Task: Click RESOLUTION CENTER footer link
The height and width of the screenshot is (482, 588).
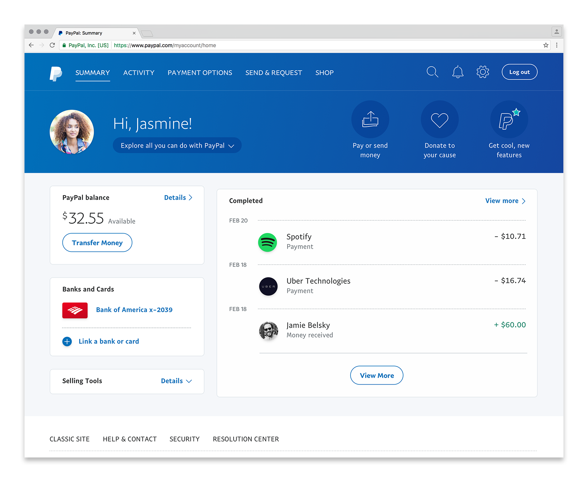Action: tap(246, 439)
